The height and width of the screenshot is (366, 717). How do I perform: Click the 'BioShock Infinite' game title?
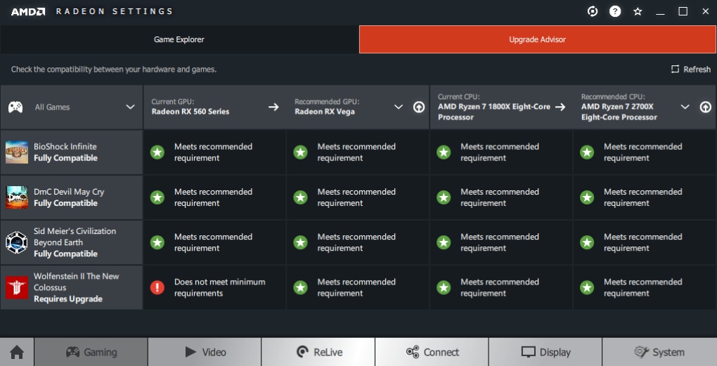(x=65, y=147)
